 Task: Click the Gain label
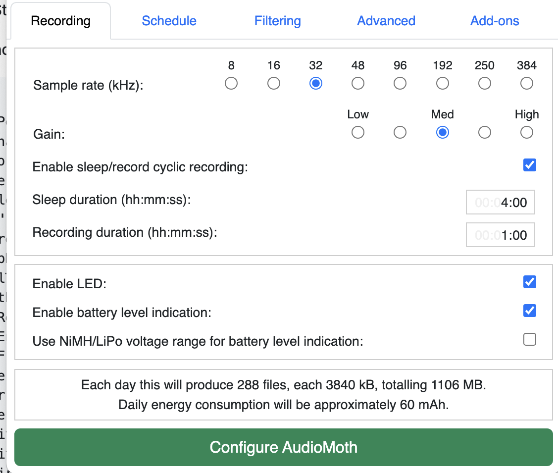[x=49, y=135]
